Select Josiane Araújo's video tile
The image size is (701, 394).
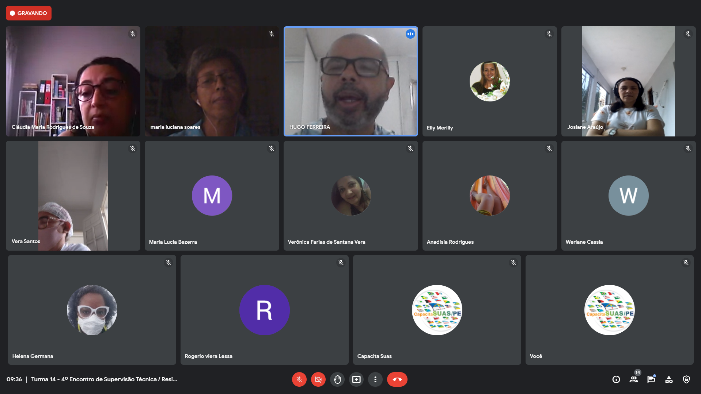pyautogui.click(x=628, y=81)
